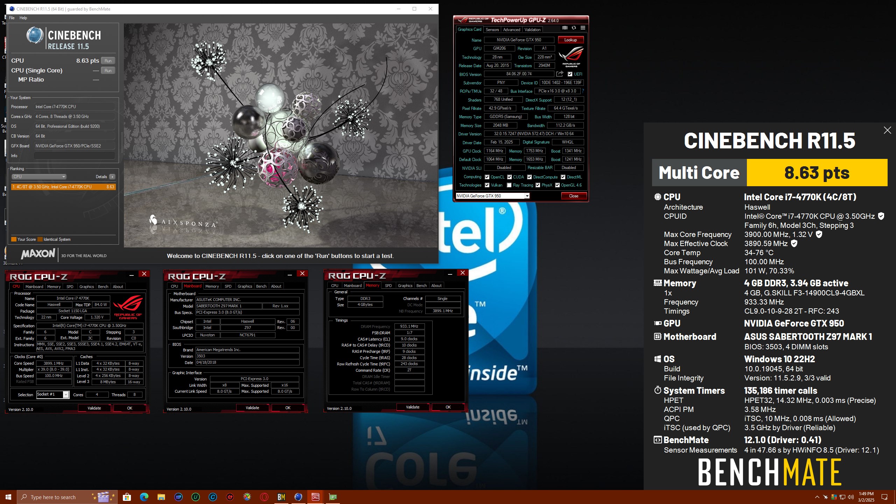Click the Windows taskbar search box

point(66,497)
